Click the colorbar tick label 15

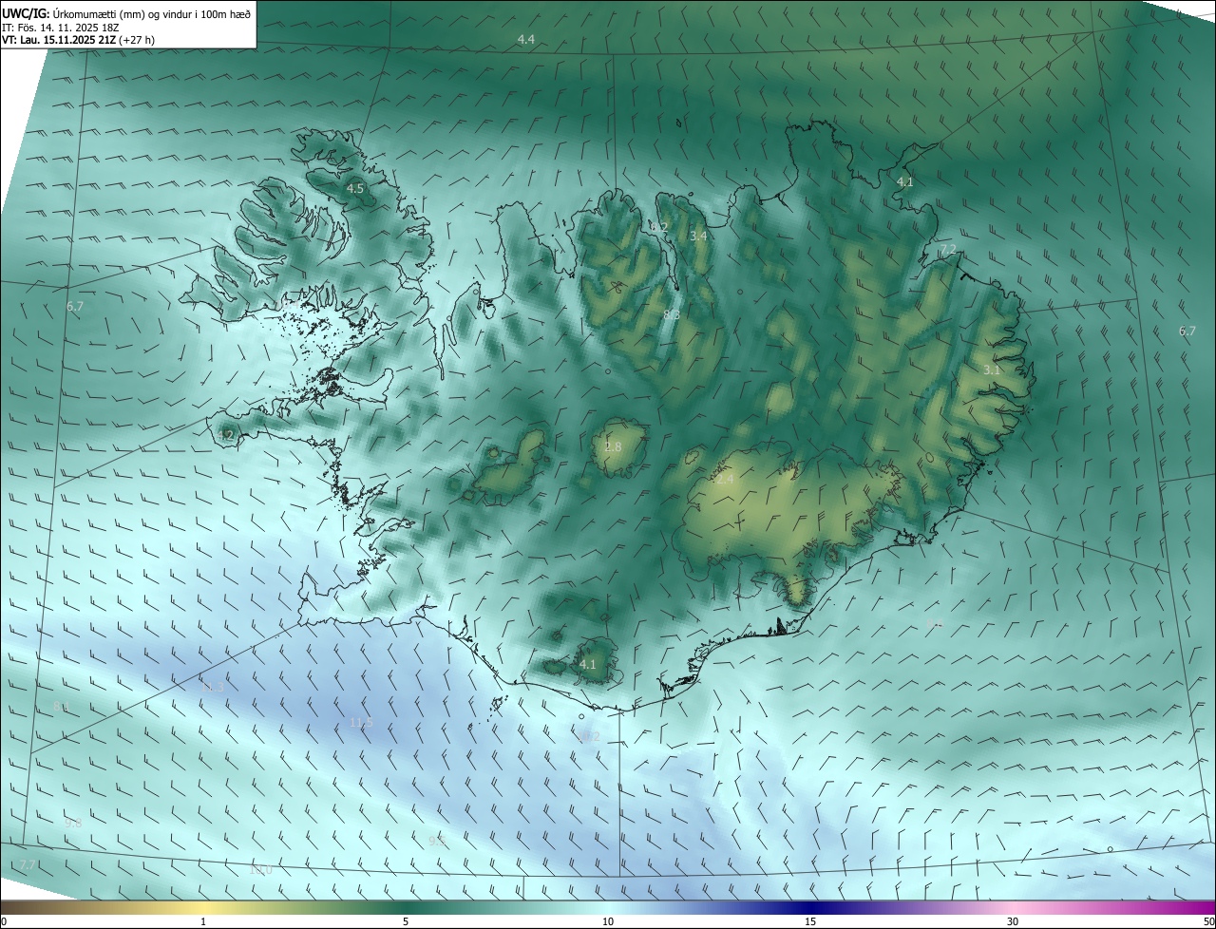click(x=810, y=921)
